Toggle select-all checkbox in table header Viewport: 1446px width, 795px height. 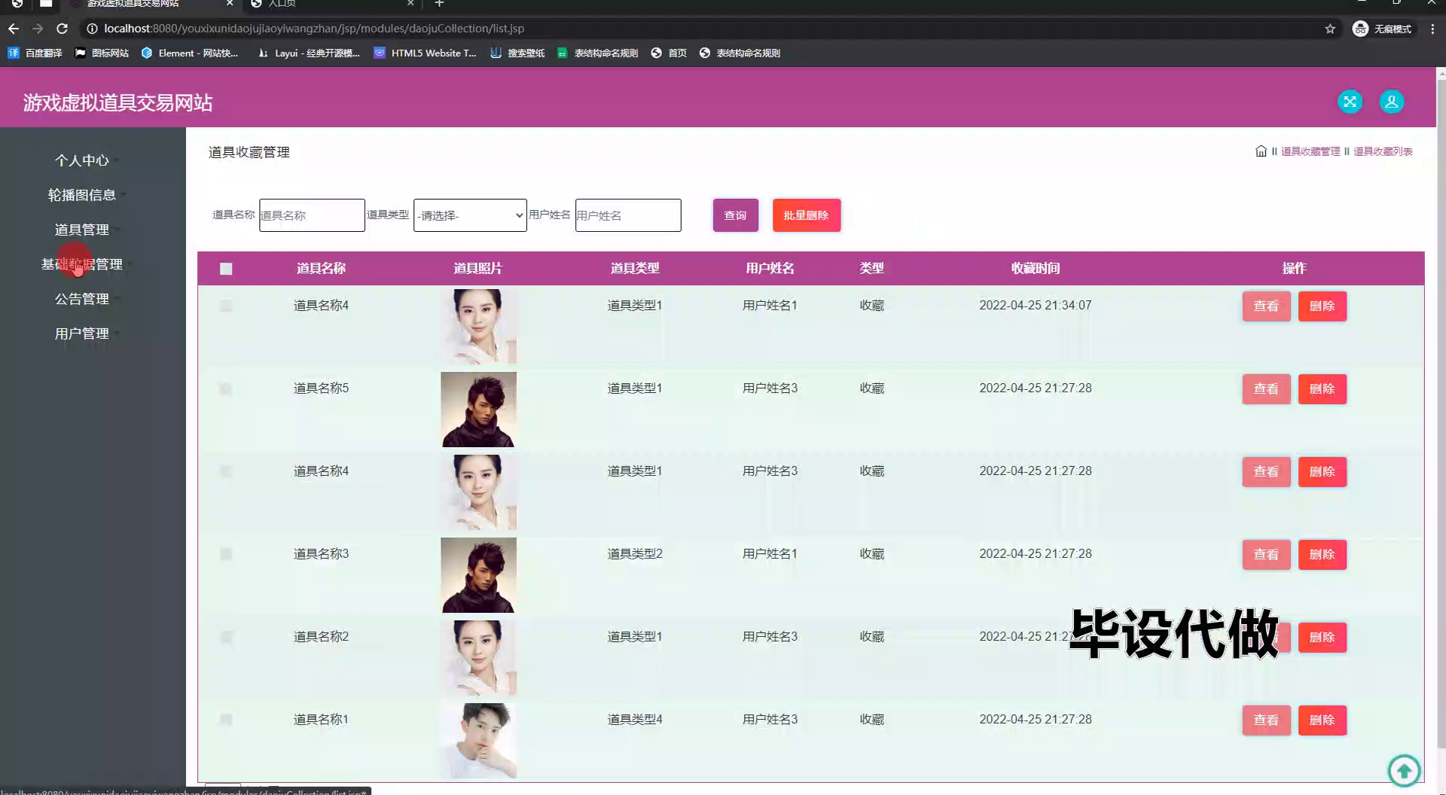click(226, 269)
